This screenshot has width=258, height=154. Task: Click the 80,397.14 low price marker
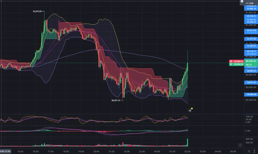116,100
